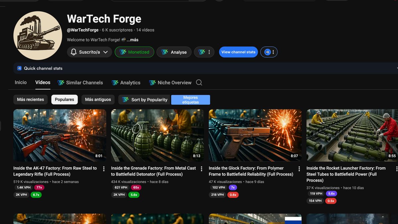Open the AK-47 Factory video thumbnail
398x224 pixels.
(x=60, y=135)
